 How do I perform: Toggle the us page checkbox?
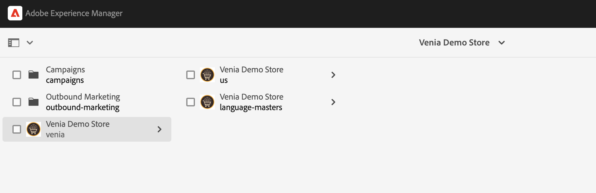tap(191, 75)
